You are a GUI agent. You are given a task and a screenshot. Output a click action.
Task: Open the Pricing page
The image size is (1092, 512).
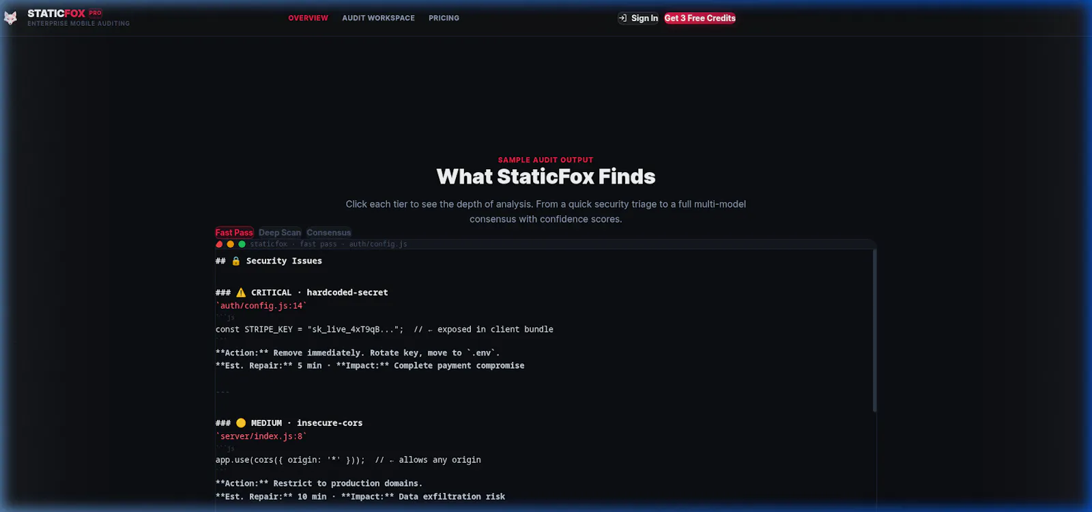click(x=444, y=18)
